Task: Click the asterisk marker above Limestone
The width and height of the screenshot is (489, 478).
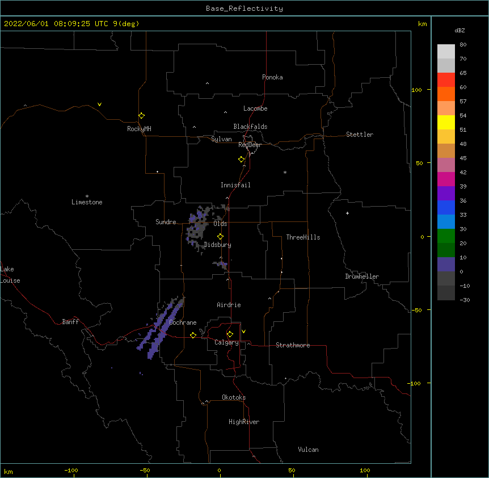Action: pyautogui.click(x=87, y=196)
